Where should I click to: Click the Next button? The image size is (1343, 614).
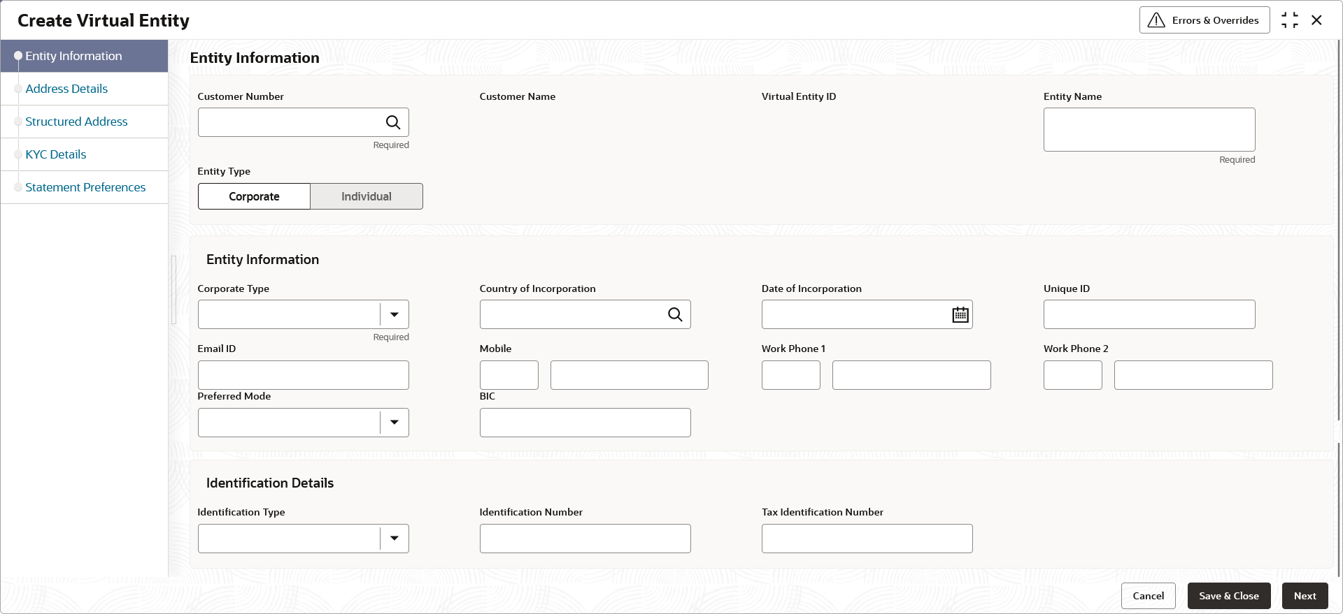click(1305, 596)
